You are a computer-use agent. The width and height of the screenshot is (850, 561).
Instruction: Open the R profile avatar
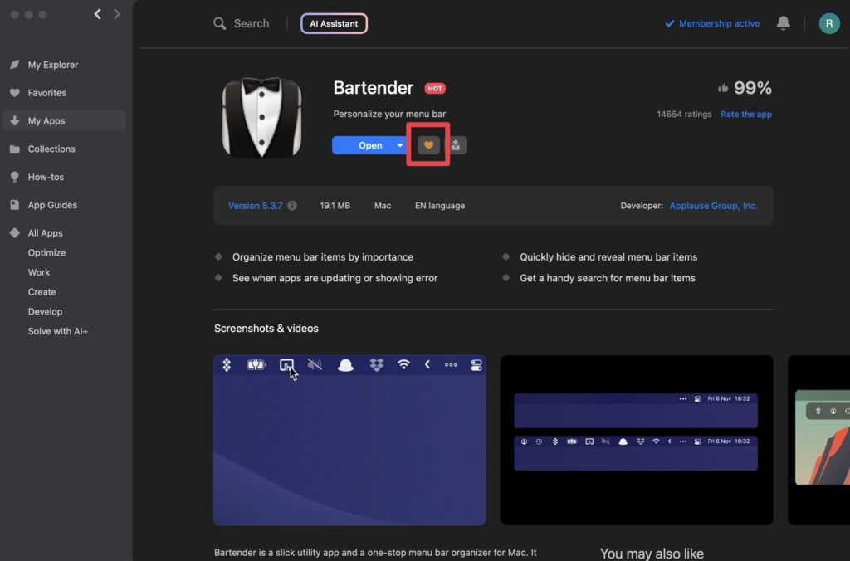tap(829, 23)
